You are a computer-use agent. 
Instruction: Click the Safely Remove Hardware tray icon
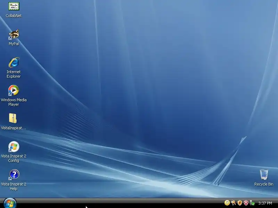pyautogui.click(x=252, y=203)
